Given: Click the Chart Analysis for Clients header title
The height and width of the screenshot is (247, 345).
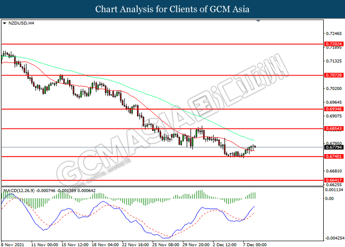Looking at the screenshot, I should [x=172, y=9].
